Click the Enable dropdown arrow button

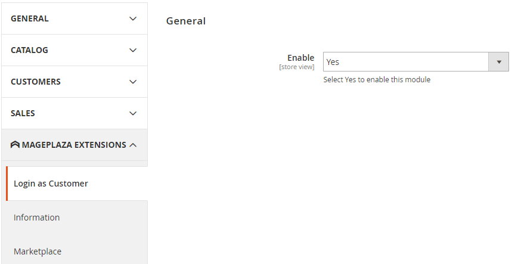(x=498, y=62)
